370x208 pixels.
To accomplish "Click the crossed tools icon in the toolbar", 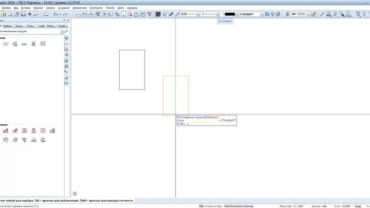I will point(98,14).
